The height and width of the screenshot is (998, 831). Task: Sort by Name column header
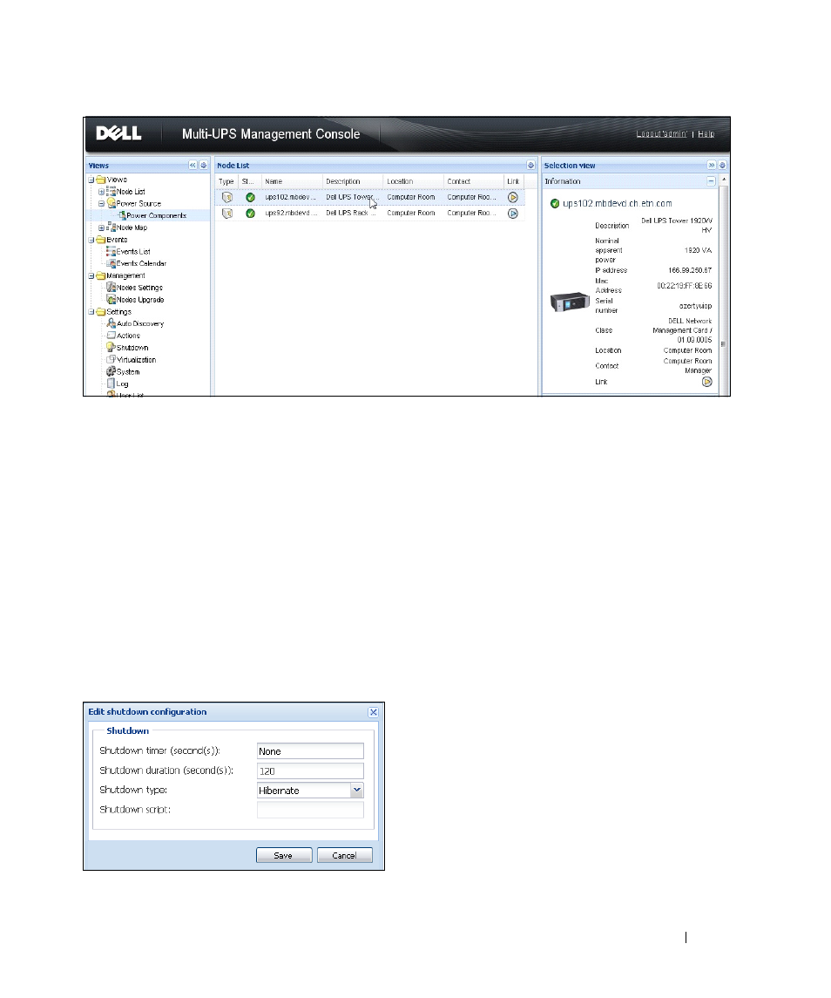click(292, 181)
